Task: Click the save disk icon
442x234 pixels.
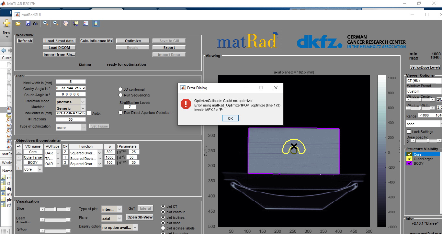Action: (x=28, y=24)
